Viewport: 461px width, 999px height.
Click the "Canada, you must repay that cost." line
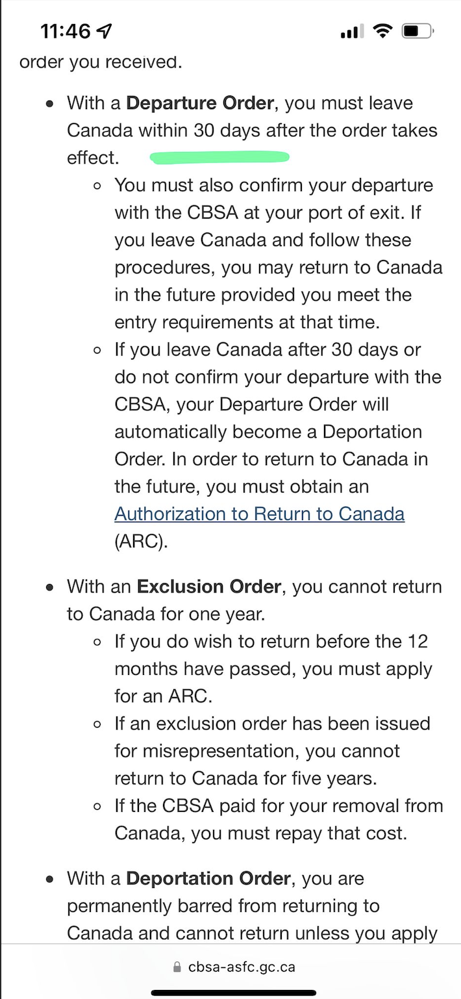click(261, 833)
